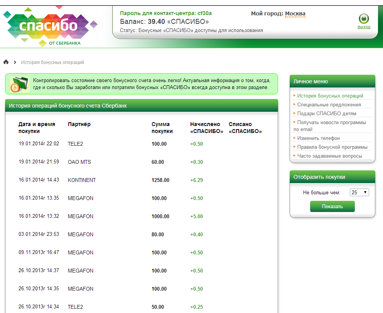This screenshot has height=313, width=383.
Task: Go to home via house breadcrumb icon
Action: coord(6,62)
